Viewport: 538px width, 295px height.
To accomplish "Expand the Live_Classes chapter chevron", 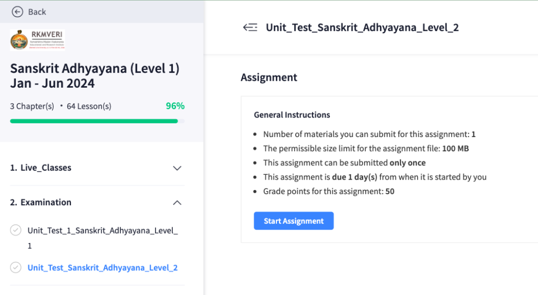I will point(177,168).
